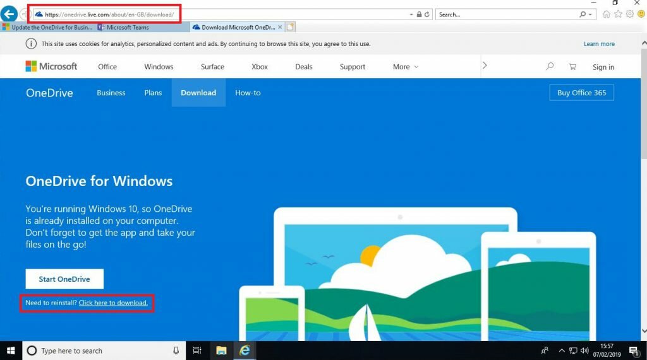
Task: Open the Plans section of OneDrive
Action: pyautogui.click(x=153, y=93)
